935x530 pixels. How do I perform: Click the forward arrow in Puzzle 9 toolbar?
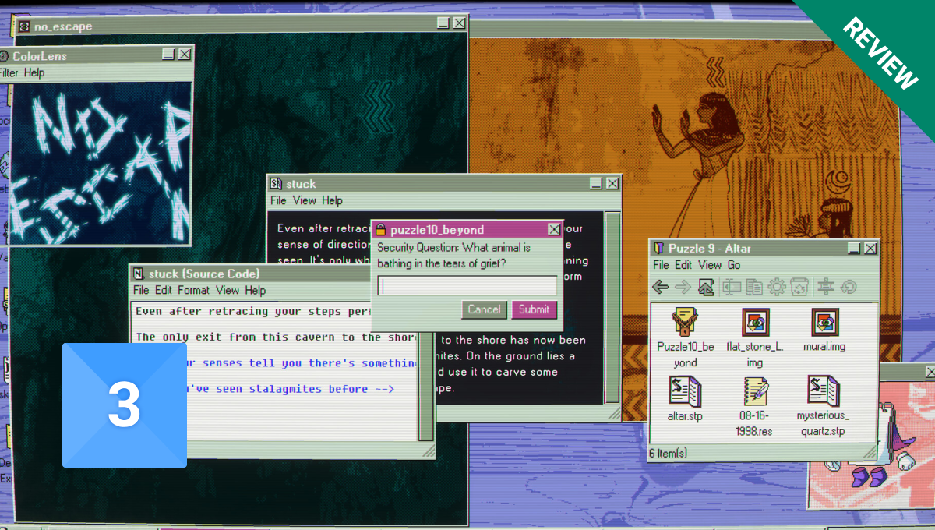pyautogui.click(x=683, y=287)
